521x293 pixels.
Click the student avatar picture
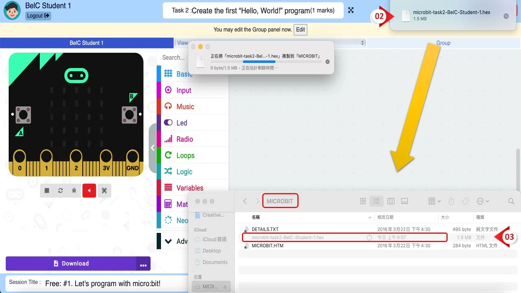pos(12,11)
